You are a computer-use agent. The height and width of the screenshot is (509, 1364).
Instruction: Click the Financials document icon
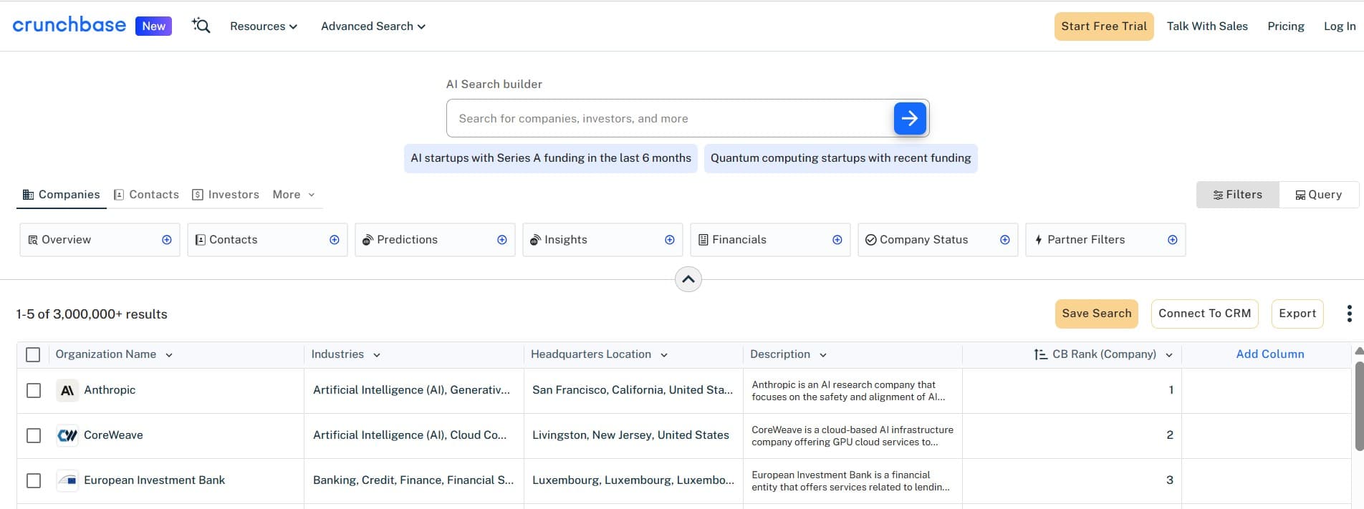click(703, 240)
